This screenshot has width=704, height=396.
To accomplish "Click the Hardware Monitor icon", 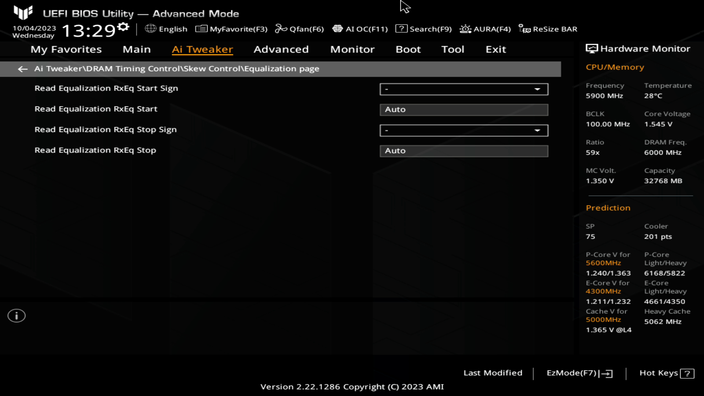I will (x=591, y=49).
